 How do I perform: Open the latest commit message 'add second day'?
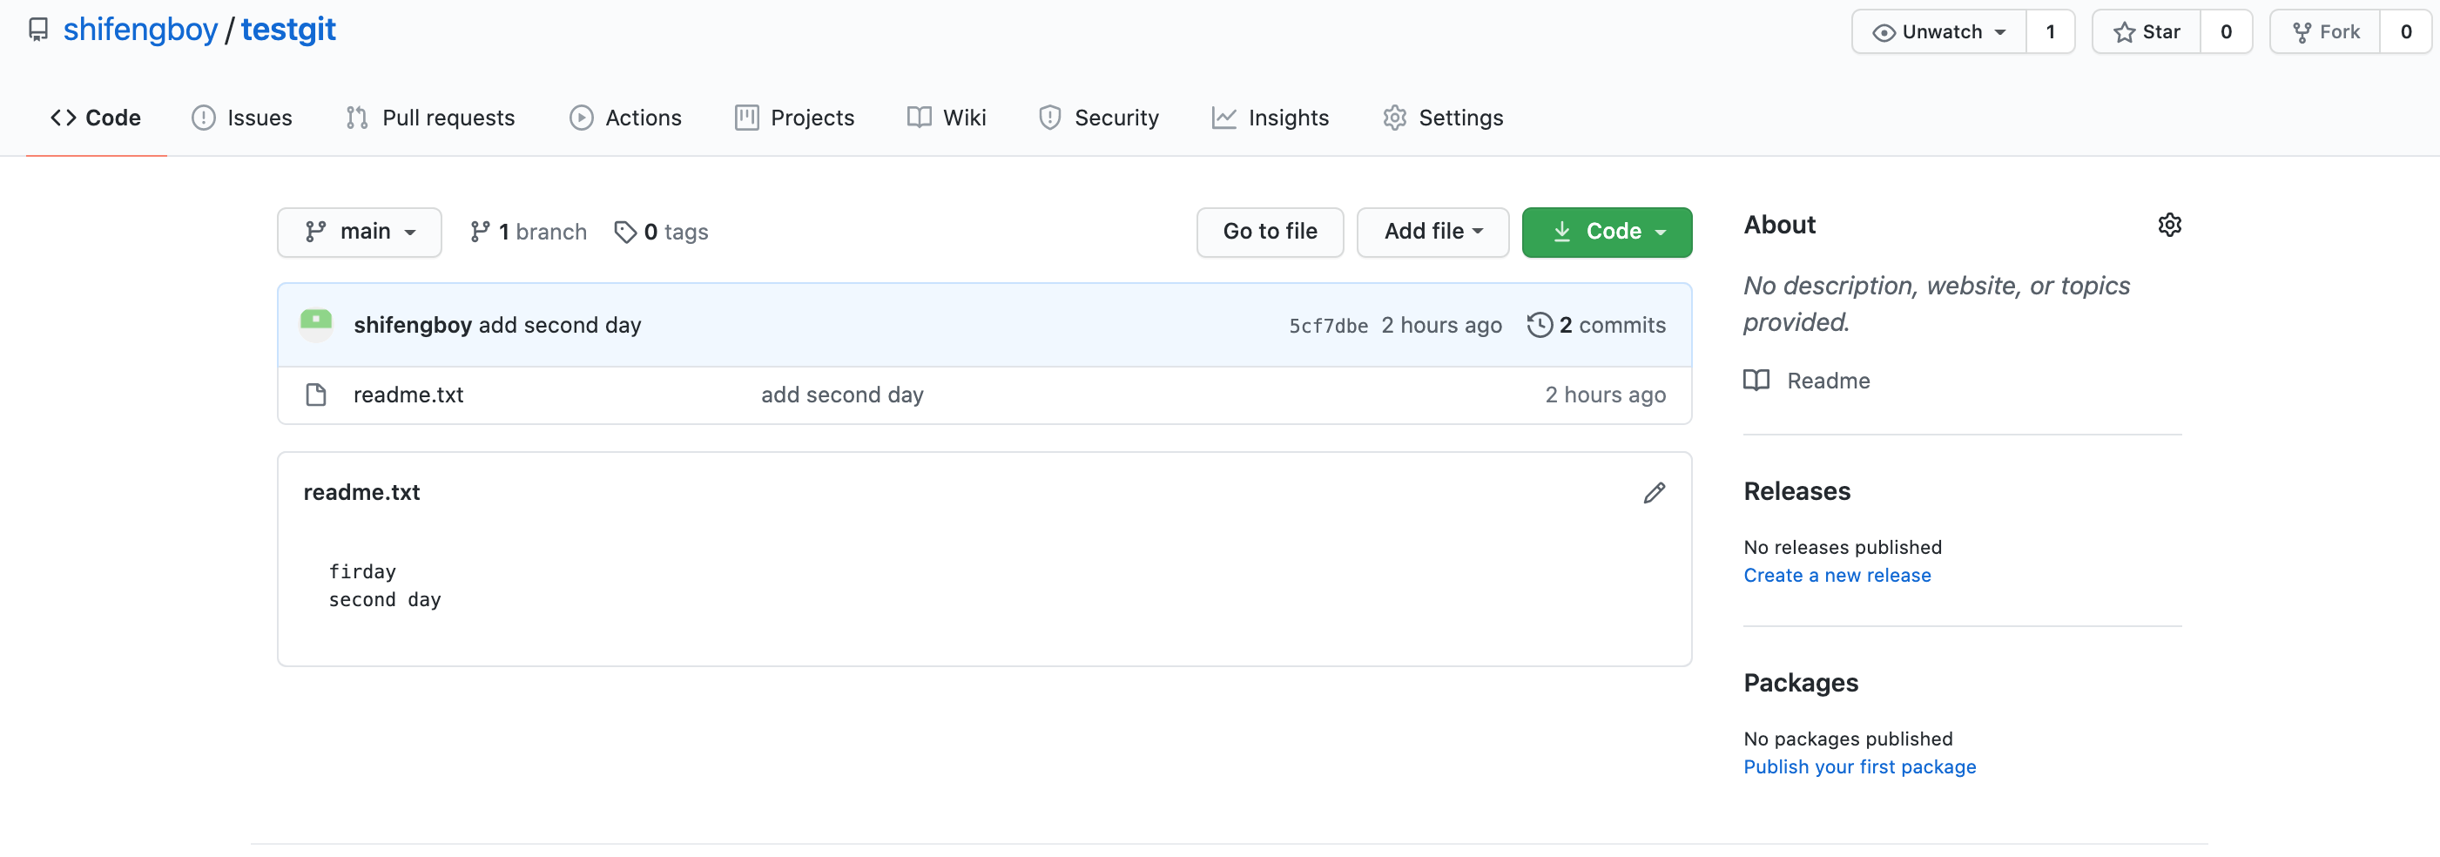(560, 325)
